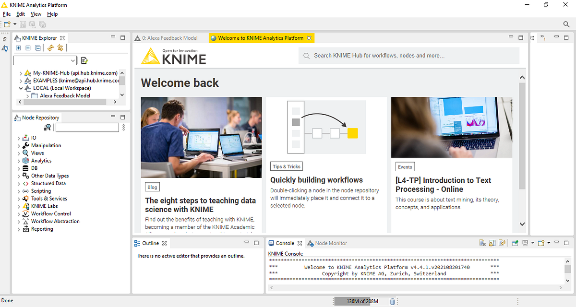Click the search icon in KNIME Hub search bar
The image size is (576, 307).
pos(306,56)
